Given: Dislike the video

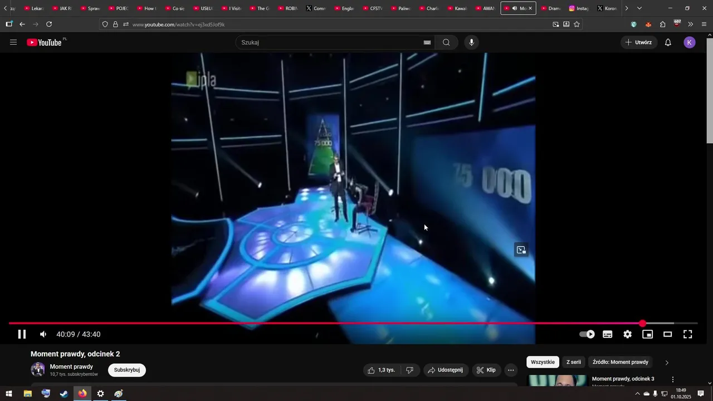Looking at the screenshot, I should [x=410, y=370].
